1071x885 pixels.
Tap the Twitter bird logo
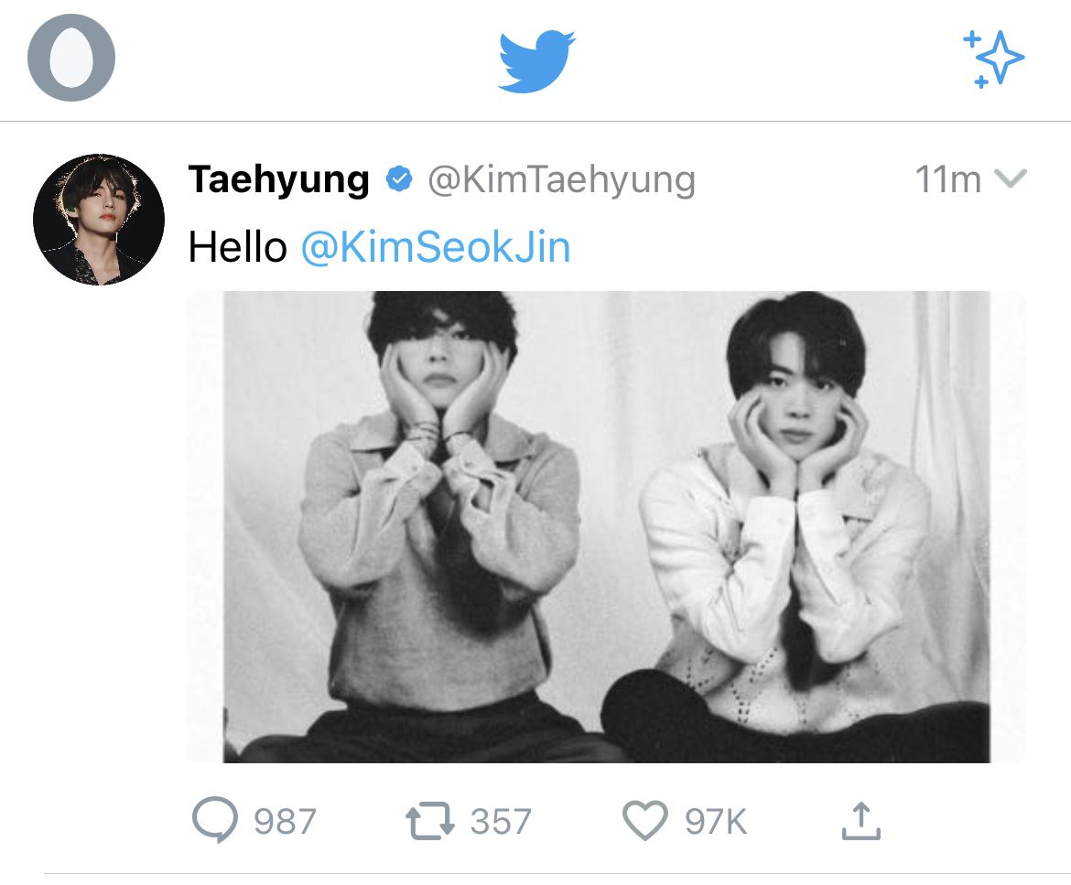(536, 61)
